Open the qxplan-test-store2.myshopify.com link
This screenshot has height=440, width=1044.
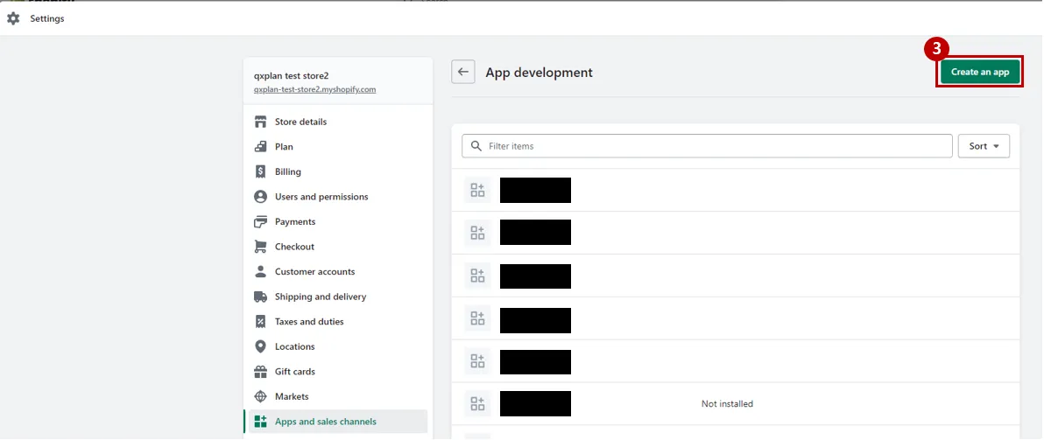[x=315, y=89]
